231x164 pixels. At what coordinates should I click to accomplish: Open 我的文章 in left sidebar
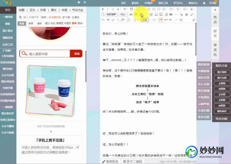[x=8, y=38]
